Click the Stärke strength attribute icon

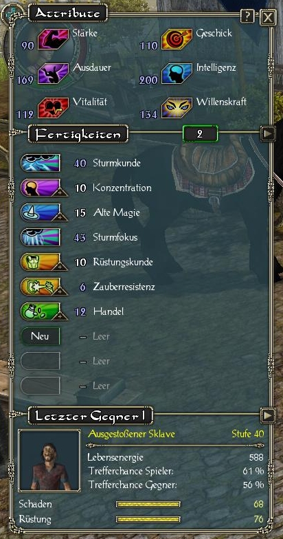click(x=54, y=39)
